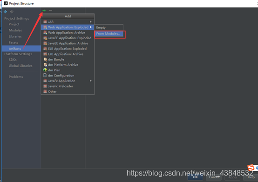This screenshot has height=182, width=258.
Task: Select dm Bundle menu entry
Action: tap(68, 59)
